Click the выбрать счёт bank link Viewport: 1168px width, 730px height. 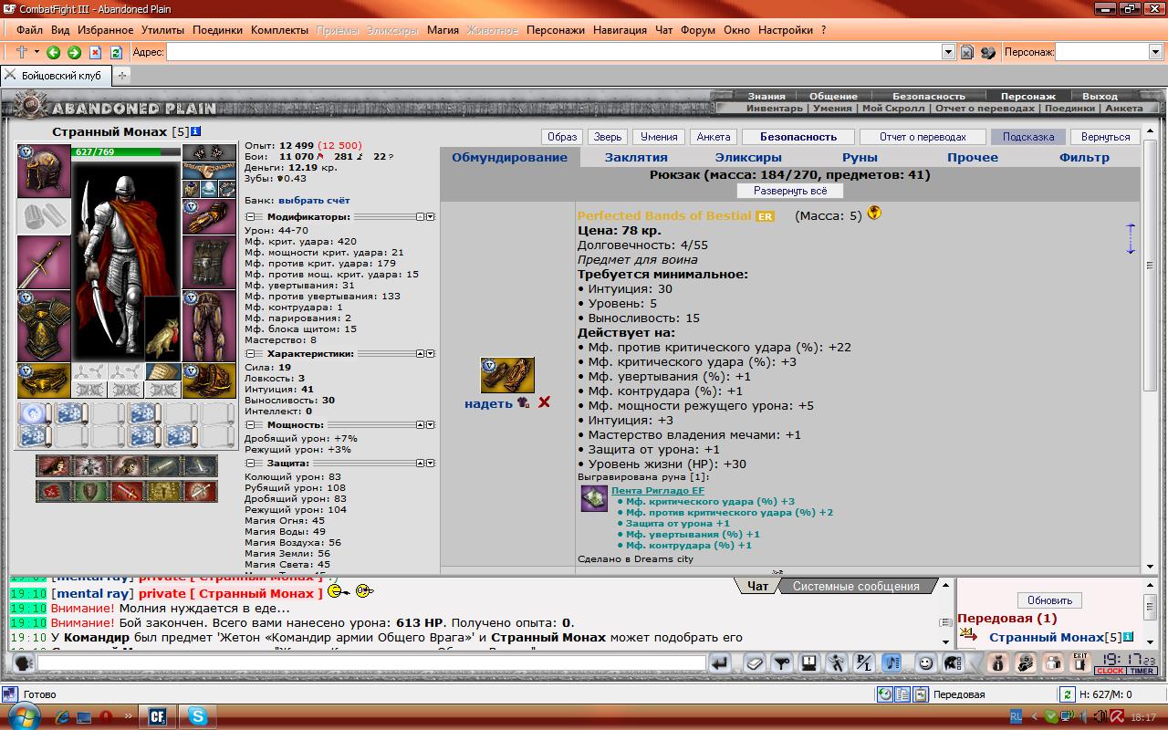(x=314, y=200)
